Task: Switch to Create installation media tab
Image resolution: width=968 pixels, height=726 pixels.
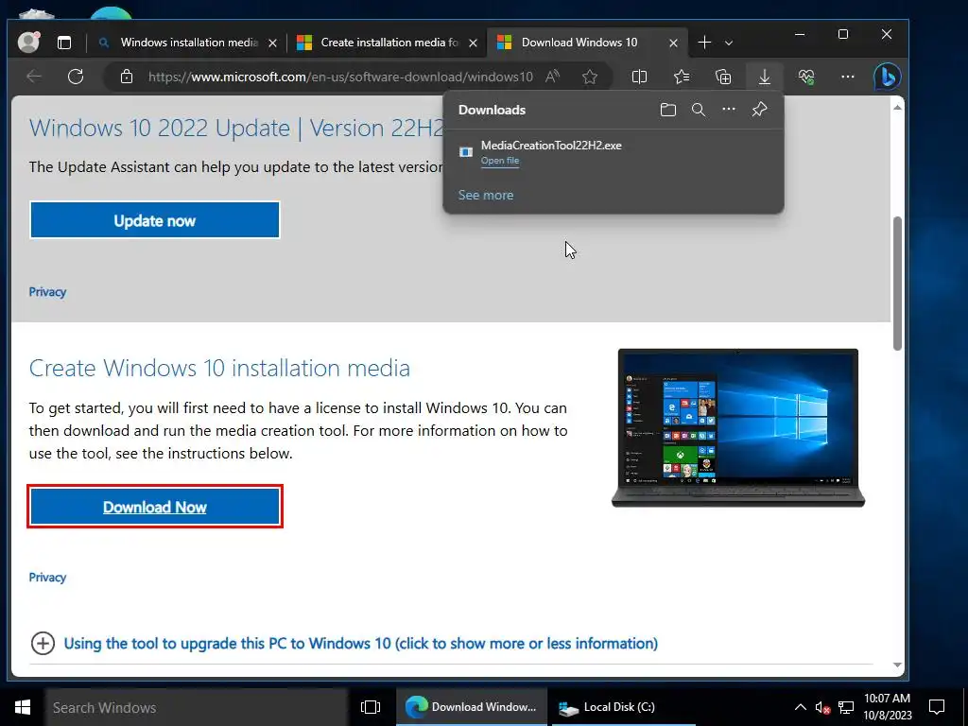Action: coord(389,43)
